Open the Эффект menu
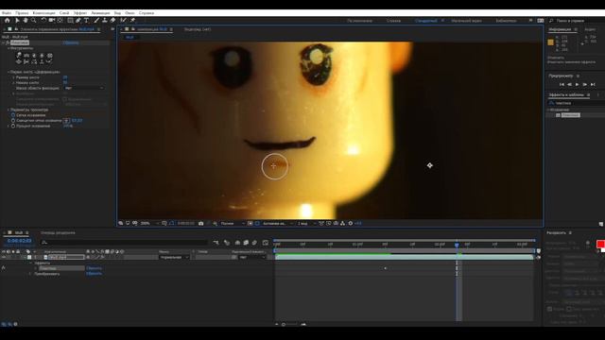Screen dimensions: 605x340 click(80, 12)
